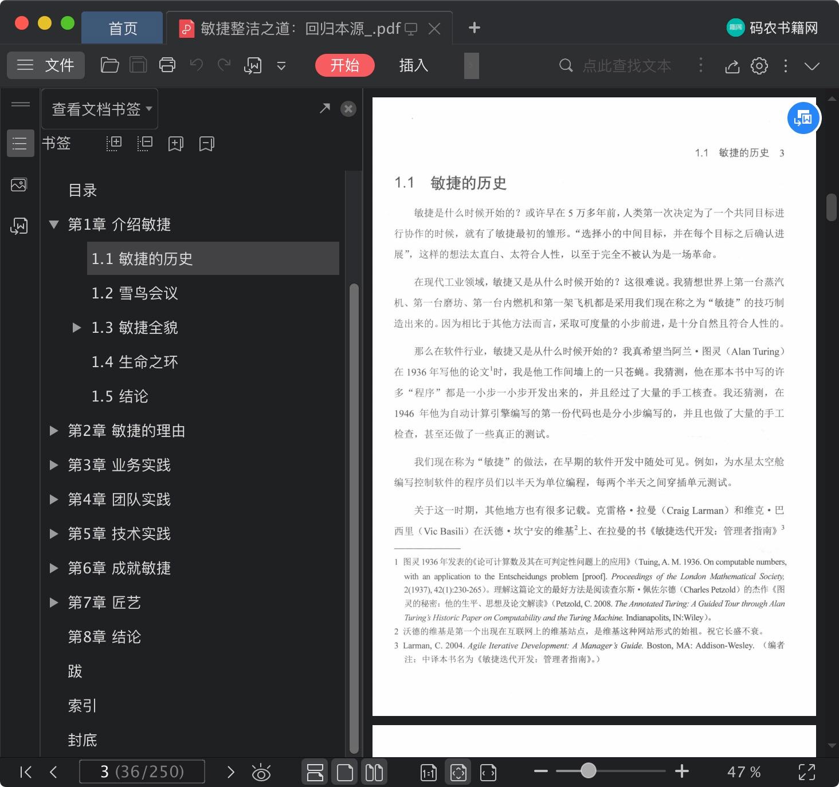Expand all bookmarks icon

coord(114,143)
